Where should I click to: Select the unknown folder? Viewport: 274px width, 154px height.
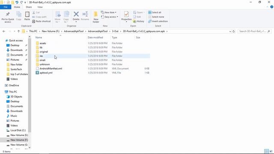pyautogui.click(x=45, y=64)
